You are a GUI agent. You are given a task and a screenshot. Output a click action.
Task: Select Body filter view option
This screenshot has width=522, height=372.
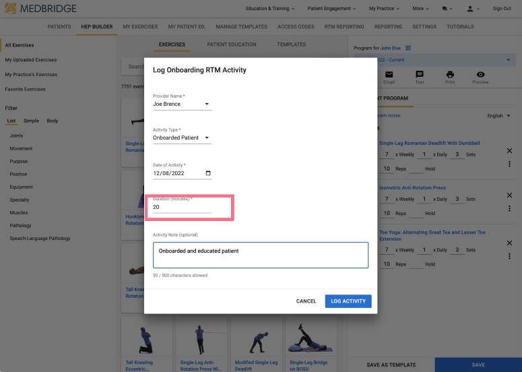(53, 121)
